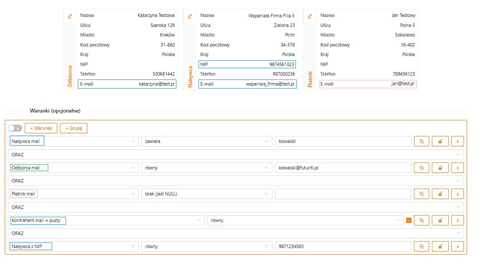Copy the Nabywca z NIP condition
477x265 pixels.
tap(421, 246)
